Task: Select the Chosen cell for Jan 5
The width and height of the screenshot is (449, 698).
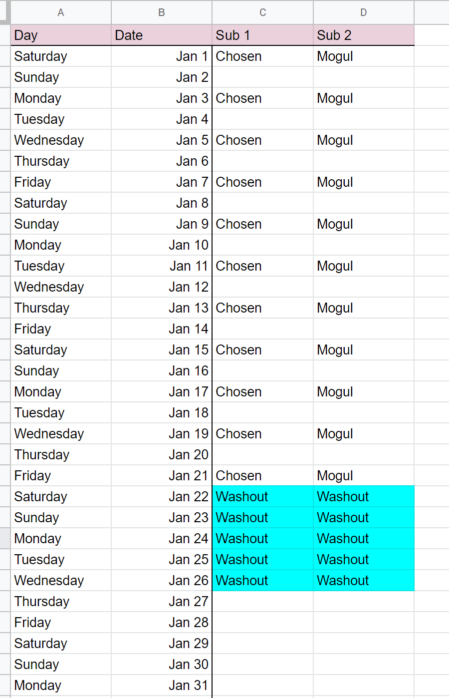Action: [263, 140]
